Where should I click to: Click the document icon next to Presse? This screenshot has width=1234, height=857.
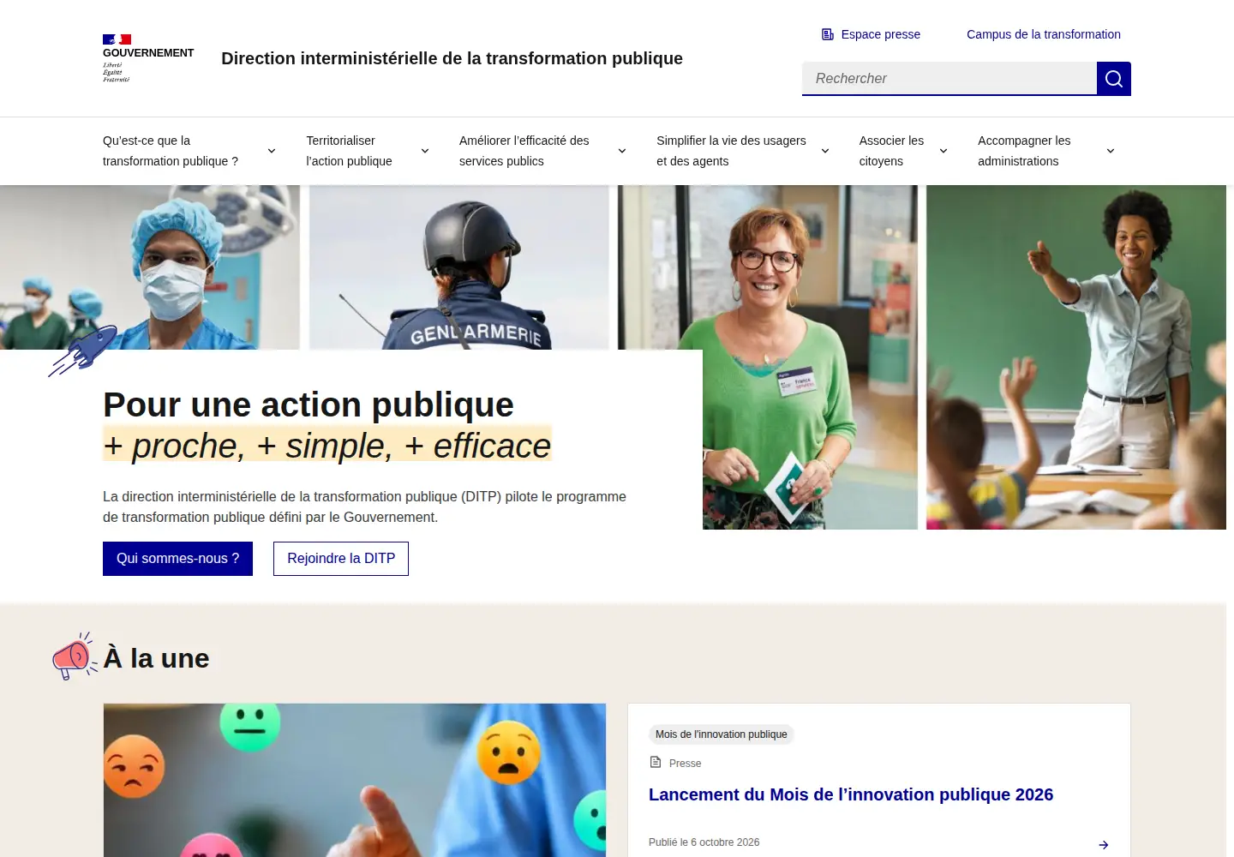coord(656,762)
